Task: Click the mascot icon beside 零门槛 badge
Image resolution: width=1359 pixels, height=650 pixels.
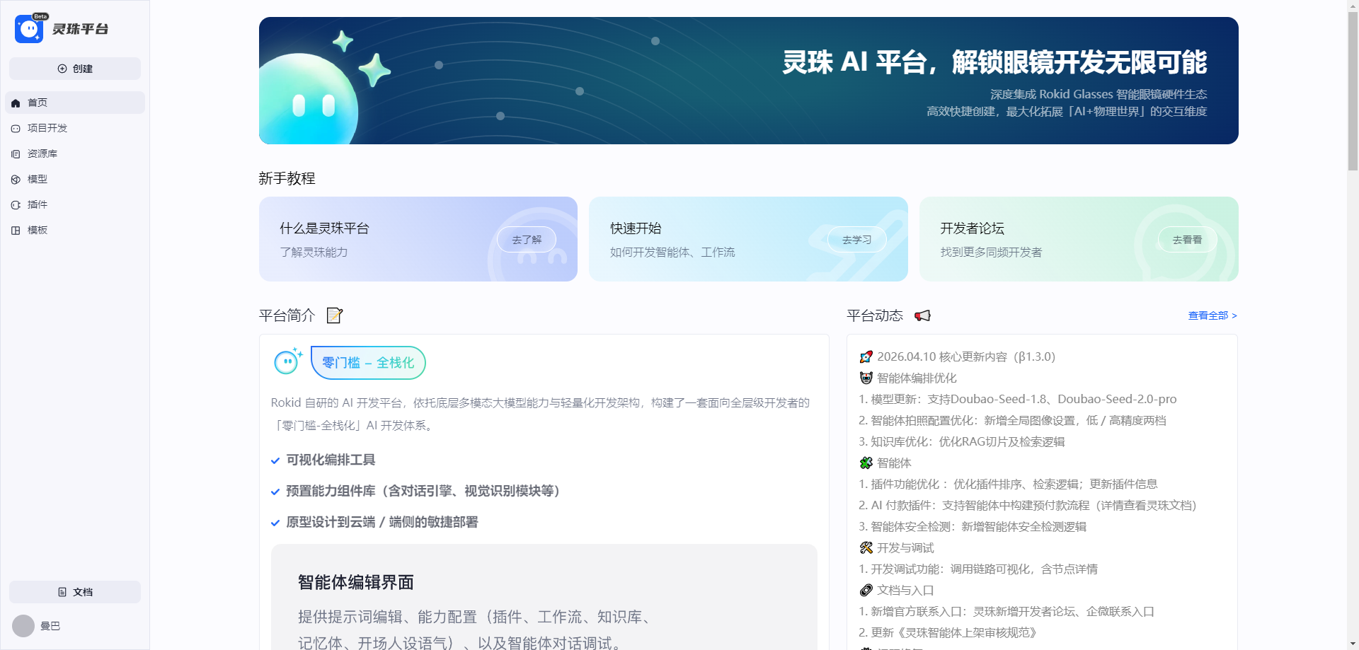Action: click(x=288, y=361)
